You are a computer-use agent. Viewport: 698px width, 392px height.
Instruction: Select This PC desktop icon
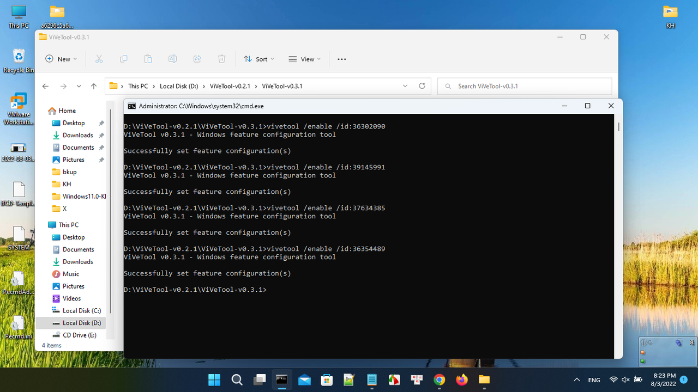(x=19, y=17)
